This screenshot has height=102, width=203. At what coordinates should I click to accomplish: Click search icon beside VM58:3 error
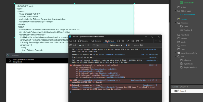[x=156, y=65]
